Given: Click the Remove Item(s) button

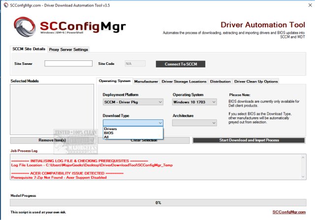Looking at the screenshot, I should point(52,140).
